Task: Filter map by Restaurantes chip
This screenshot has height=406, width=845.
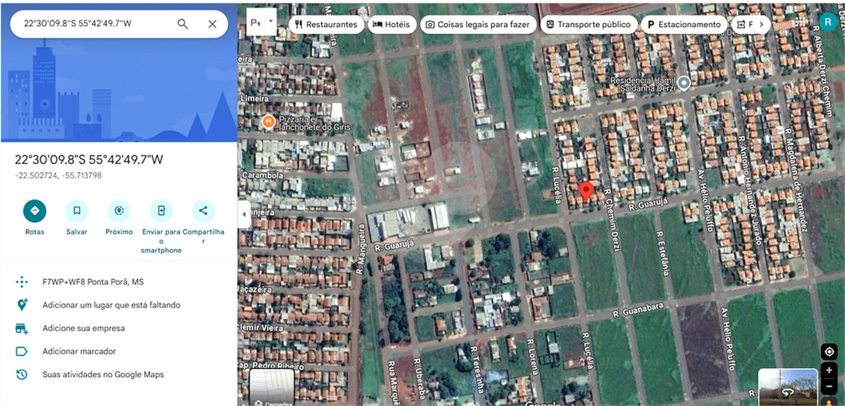Action: (327, 25)
